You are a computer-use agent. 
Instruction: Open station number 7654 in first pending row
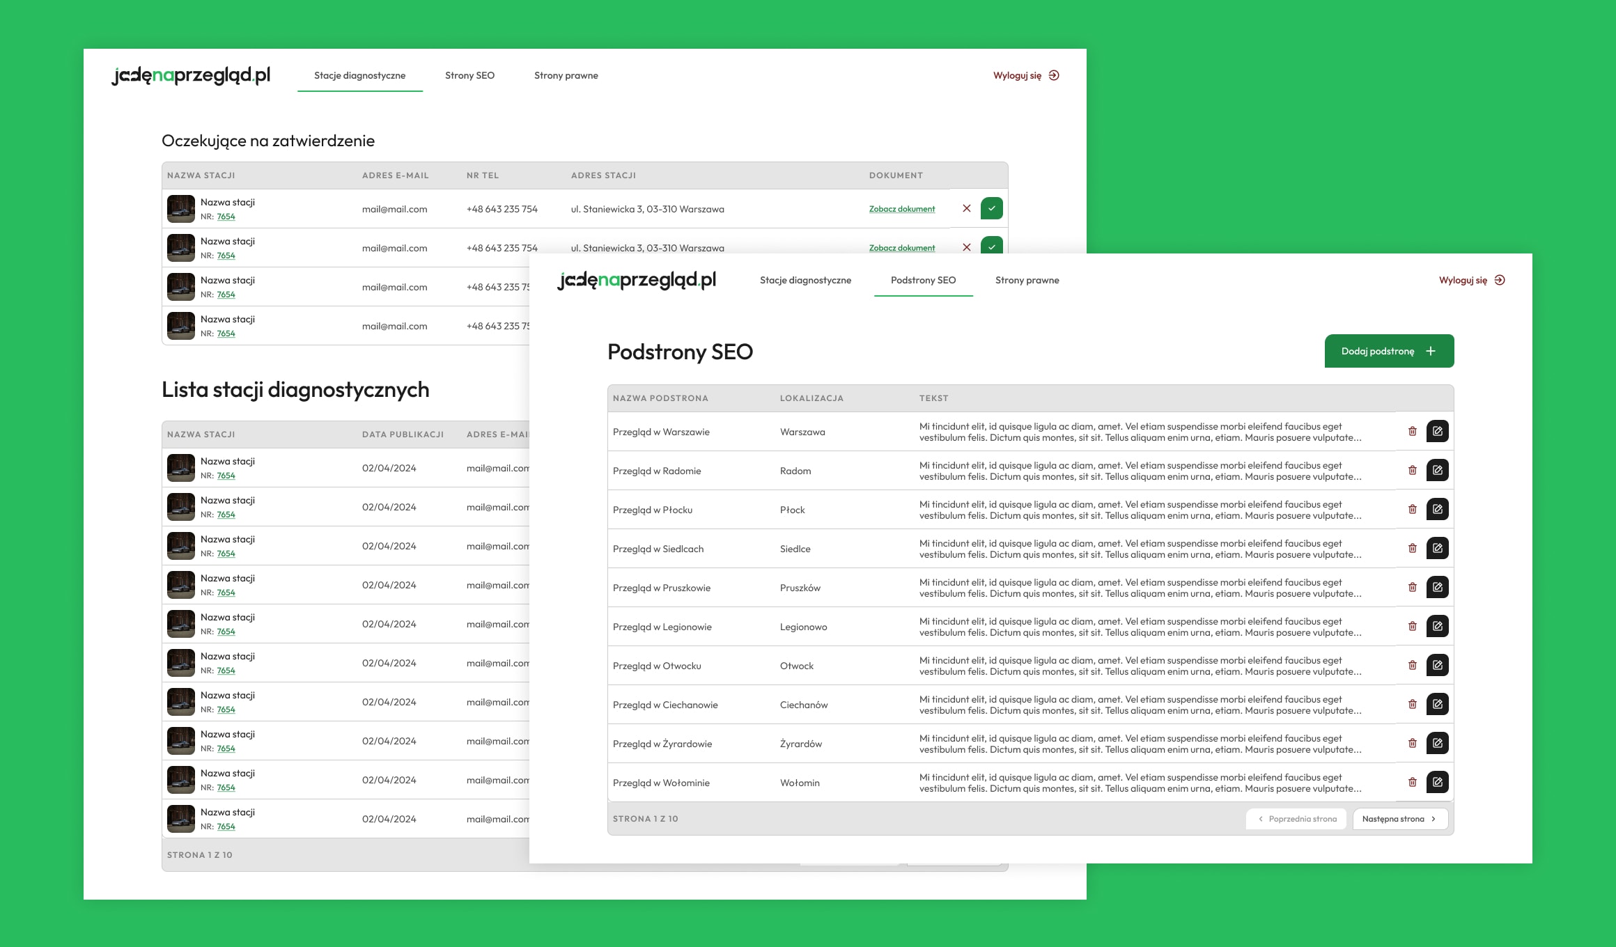(x=226, y=217)
